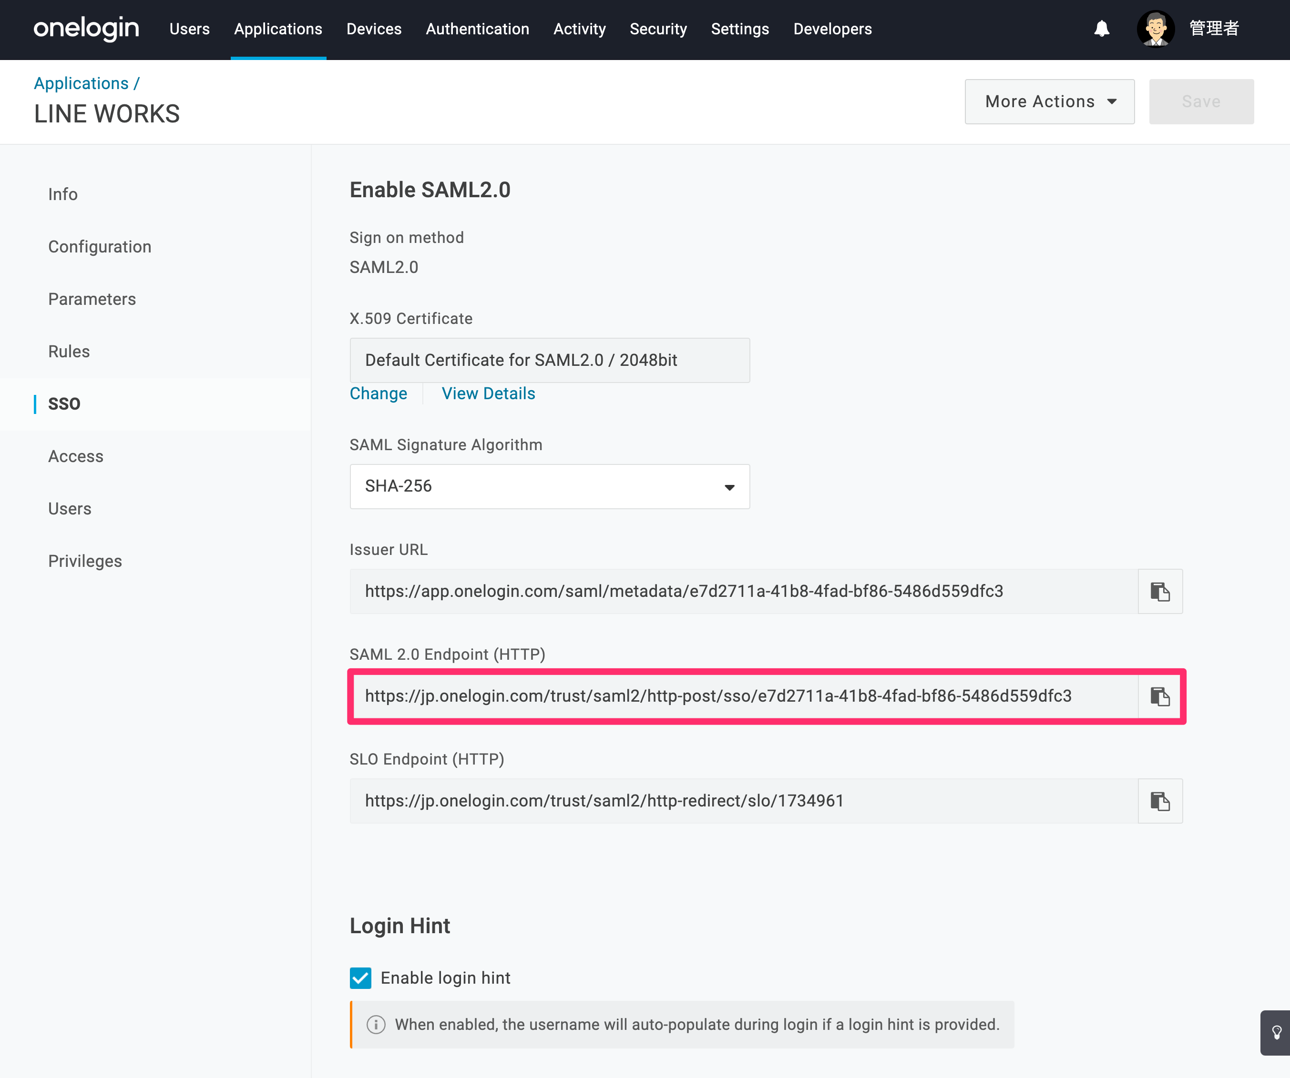Open the SAML Signature Algorithm dropdown
1290x1078 pixels.
click(x=550, y=486)
